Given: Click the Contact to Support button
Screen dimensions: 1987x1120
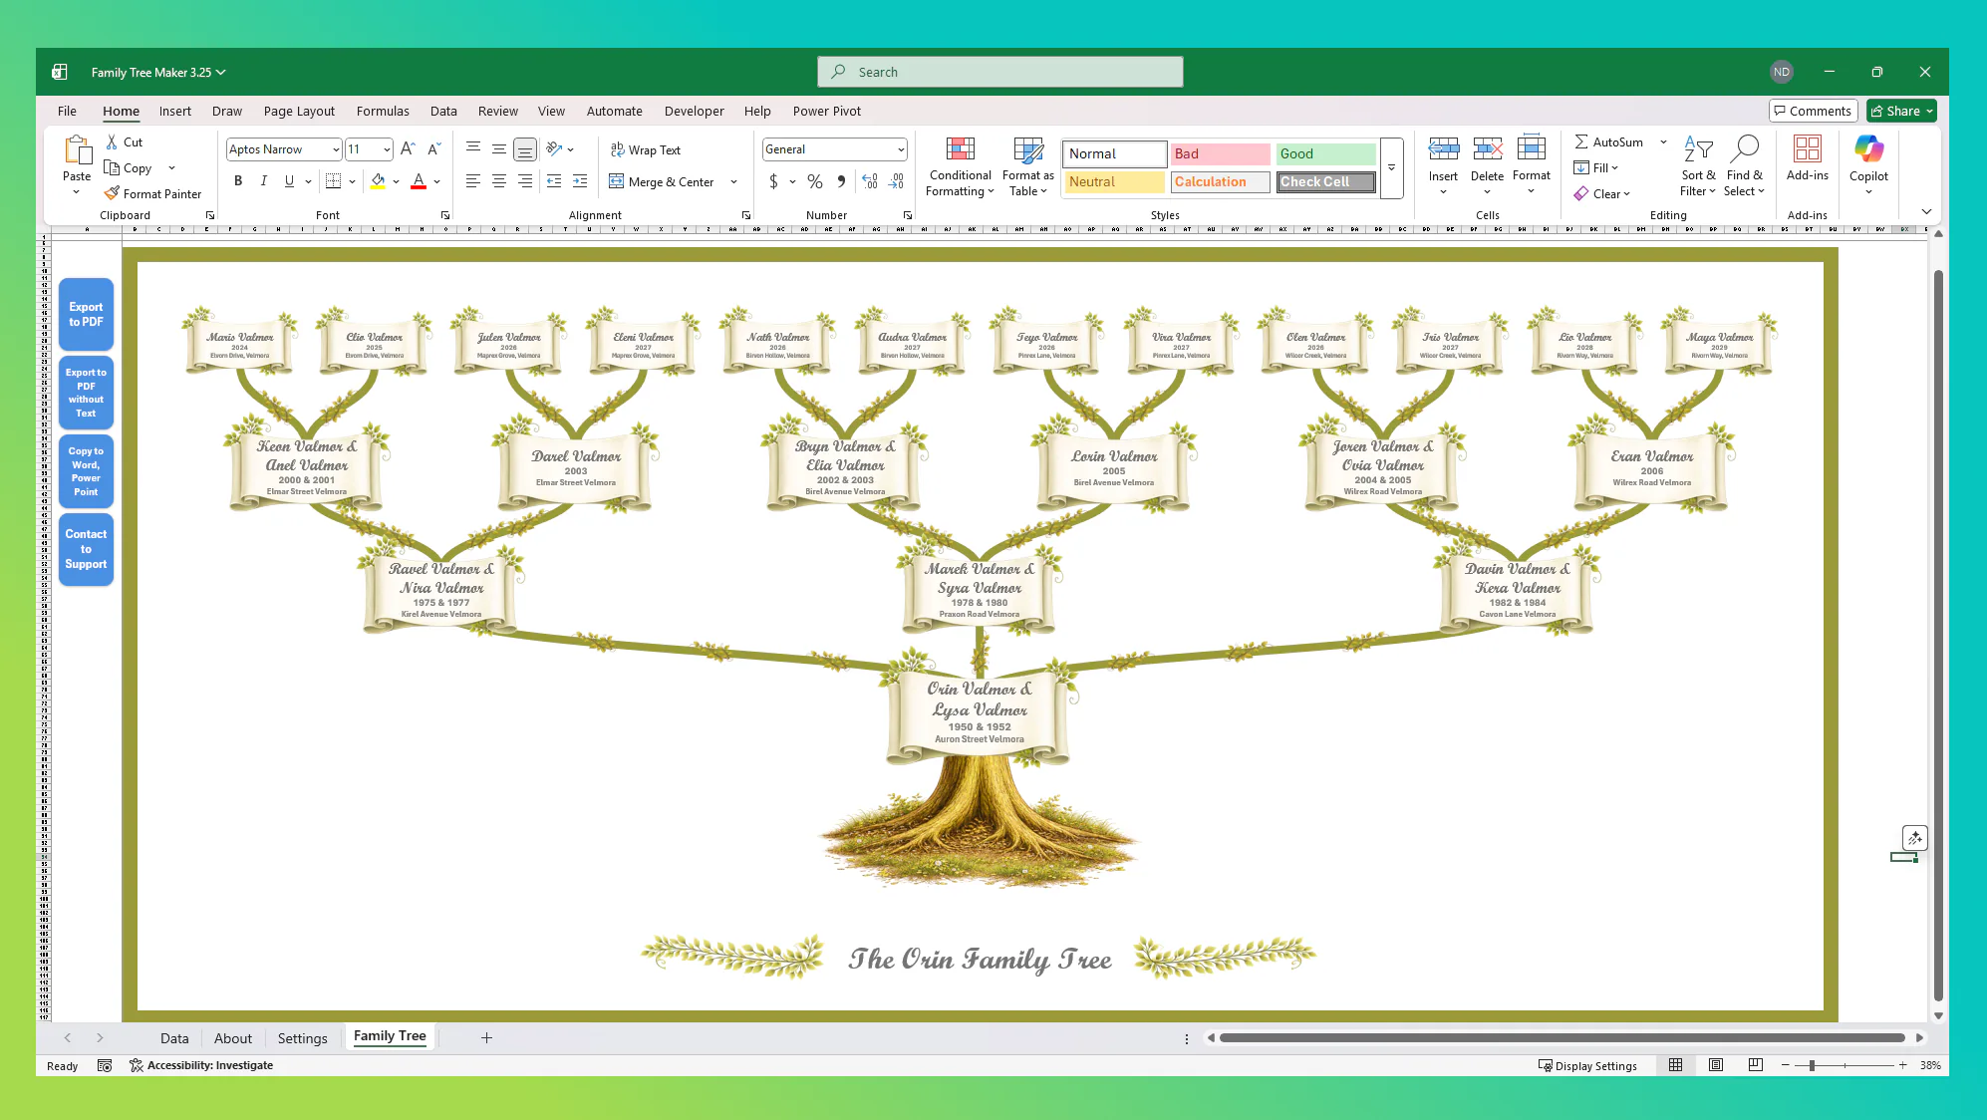Looking at the screenshot, I should (x=86, y=549).
